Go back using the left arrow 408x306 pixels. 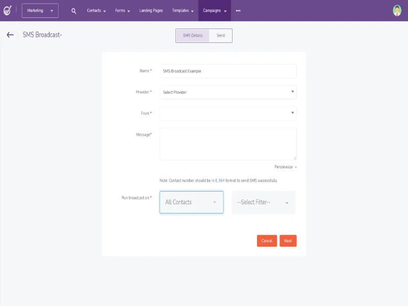tap(10, 35)
